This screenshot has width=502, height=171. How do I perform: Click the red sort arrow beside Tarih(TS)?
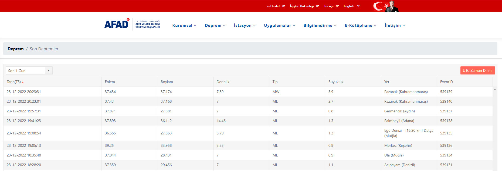(23, 82)
